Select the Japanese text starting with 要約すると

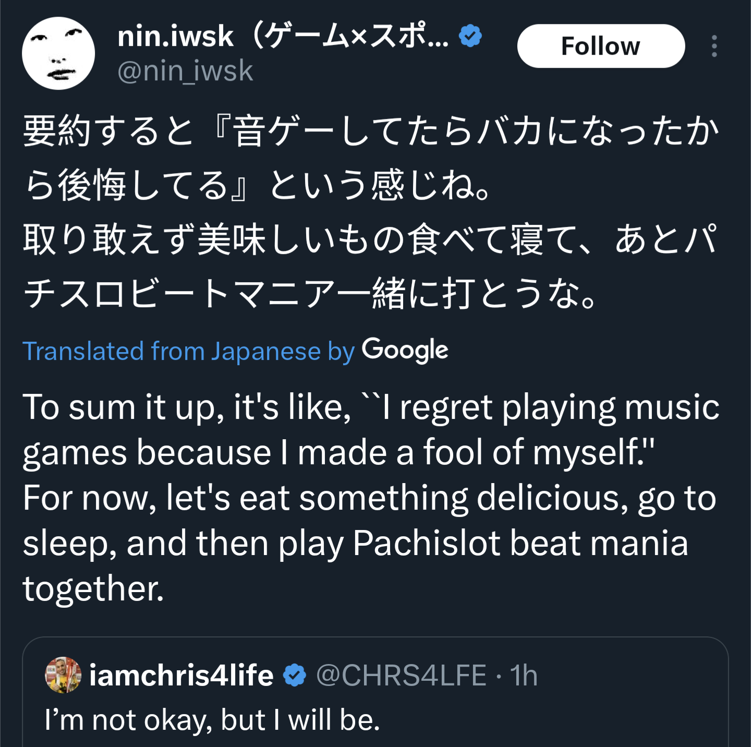pos(371,158)
